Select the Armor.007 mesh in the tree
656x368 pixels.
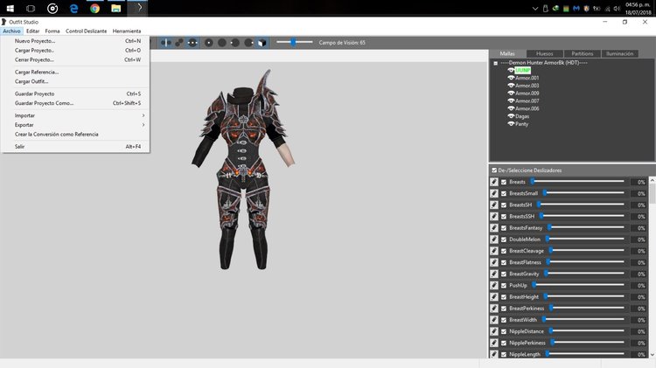(527, 101)
